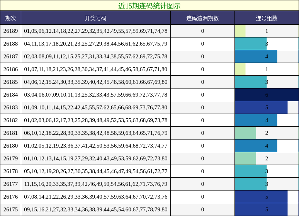Select period number 26182
Image resolution: width=299 pixels, height=216 pixels.
click(x=10, y=121)
